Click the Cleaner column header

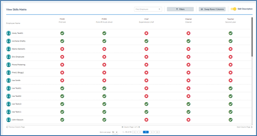coord(189,19)
